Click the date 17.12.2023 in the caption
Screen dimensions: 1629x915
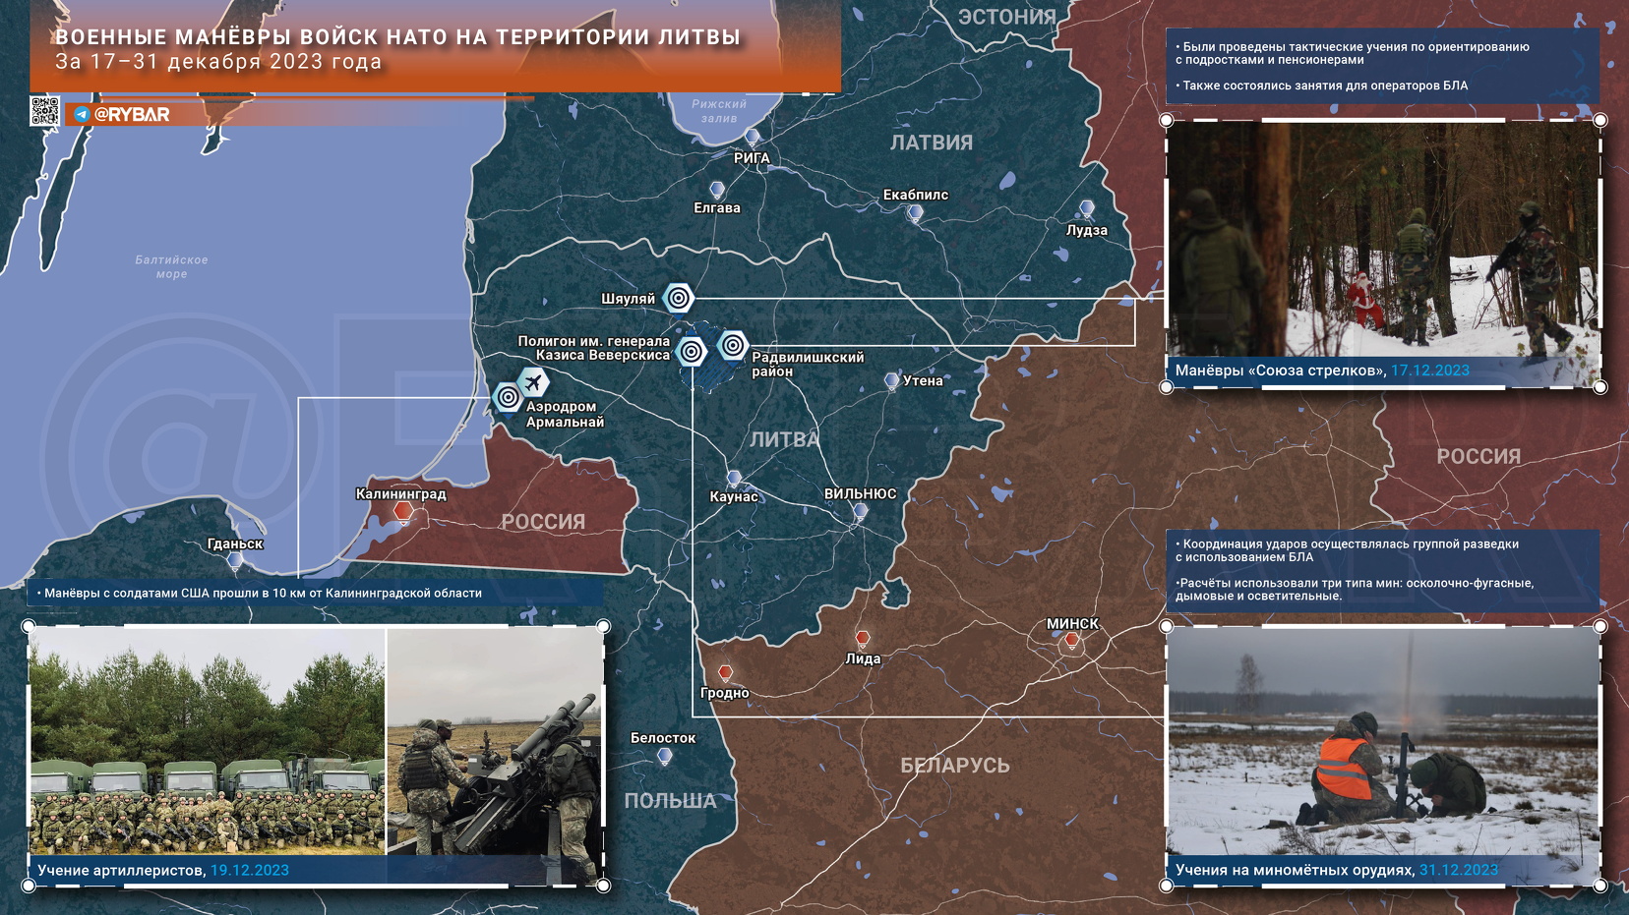(x=1429, y=371)
